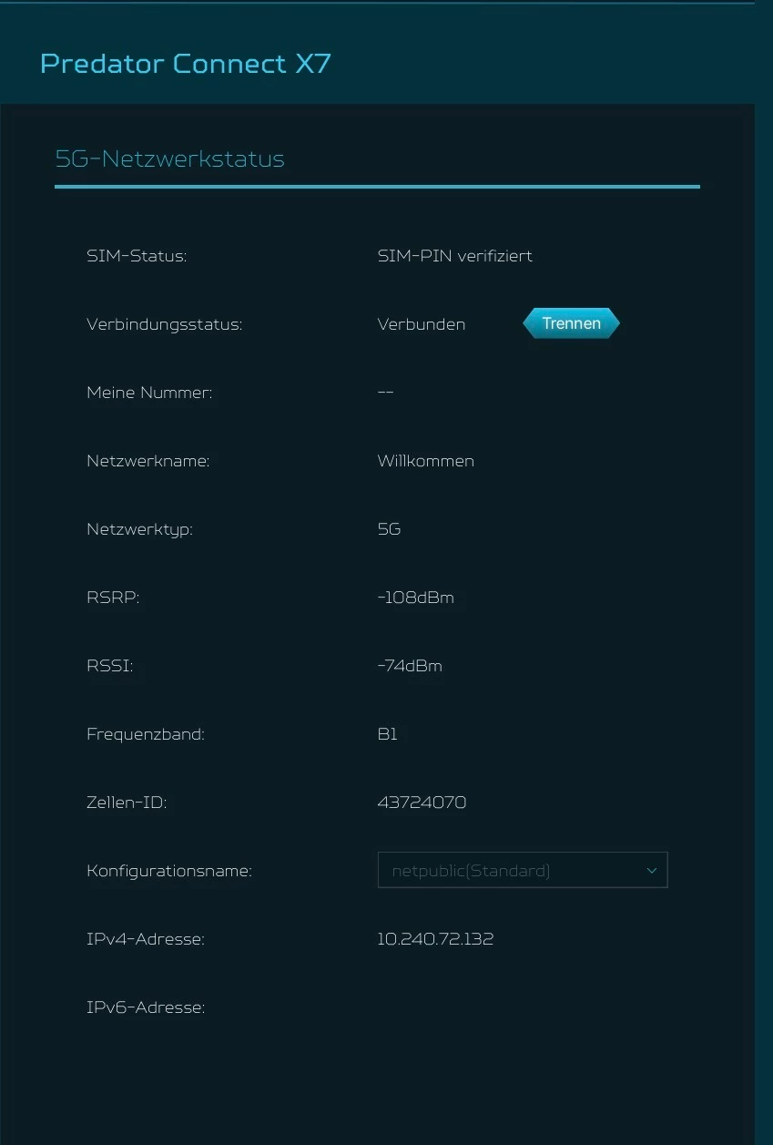Click the Zellen-ID label
This screenshot has height=1145, width=773.
click(x=127, y=803)
